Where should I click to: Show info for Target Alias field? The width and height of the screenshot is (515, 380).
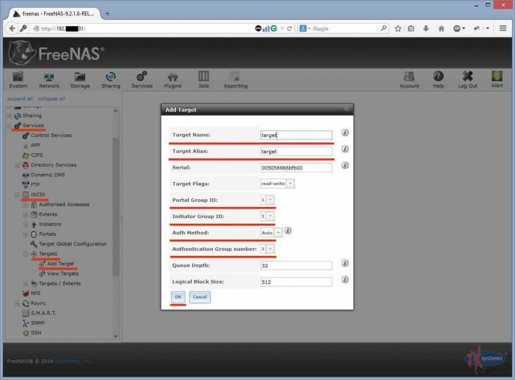tap(345, 149)
